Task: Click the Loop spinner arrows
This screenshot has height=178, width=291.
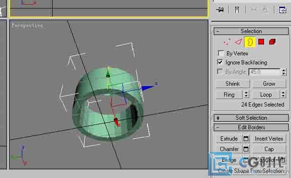Action: click(283, 95)
